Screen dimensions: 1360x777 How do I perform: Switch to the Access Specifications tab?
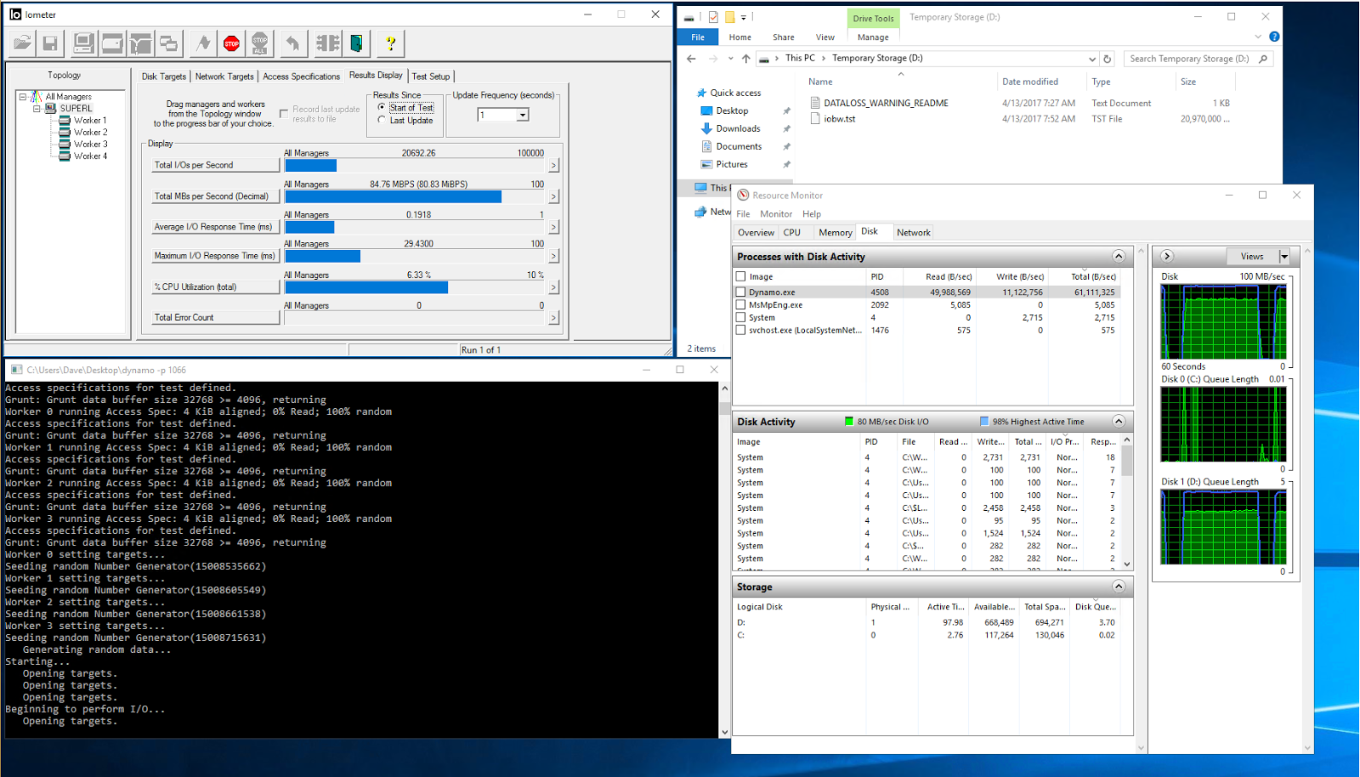click(x=301, y=77)
